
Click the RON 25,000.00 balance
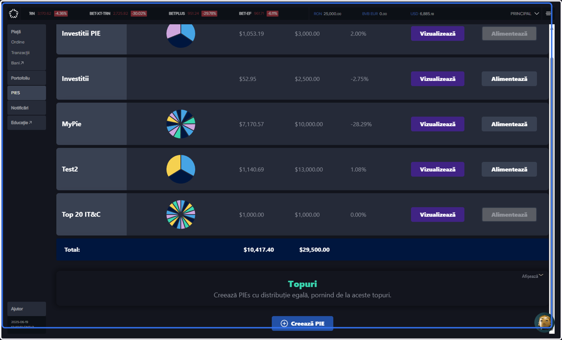click(x=327, y=14)
